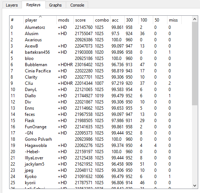The height and width of the screenshot is (193, 200).
Task: Open the Graphs tab
Action: (55, 5)
